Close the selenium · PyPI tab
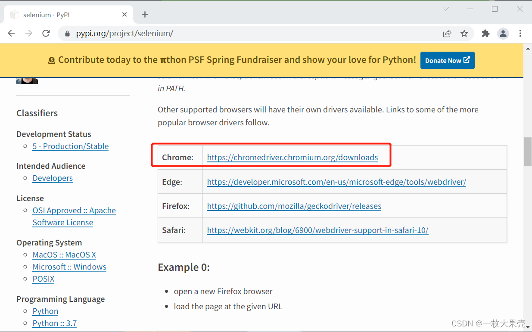 coord(124,15)
